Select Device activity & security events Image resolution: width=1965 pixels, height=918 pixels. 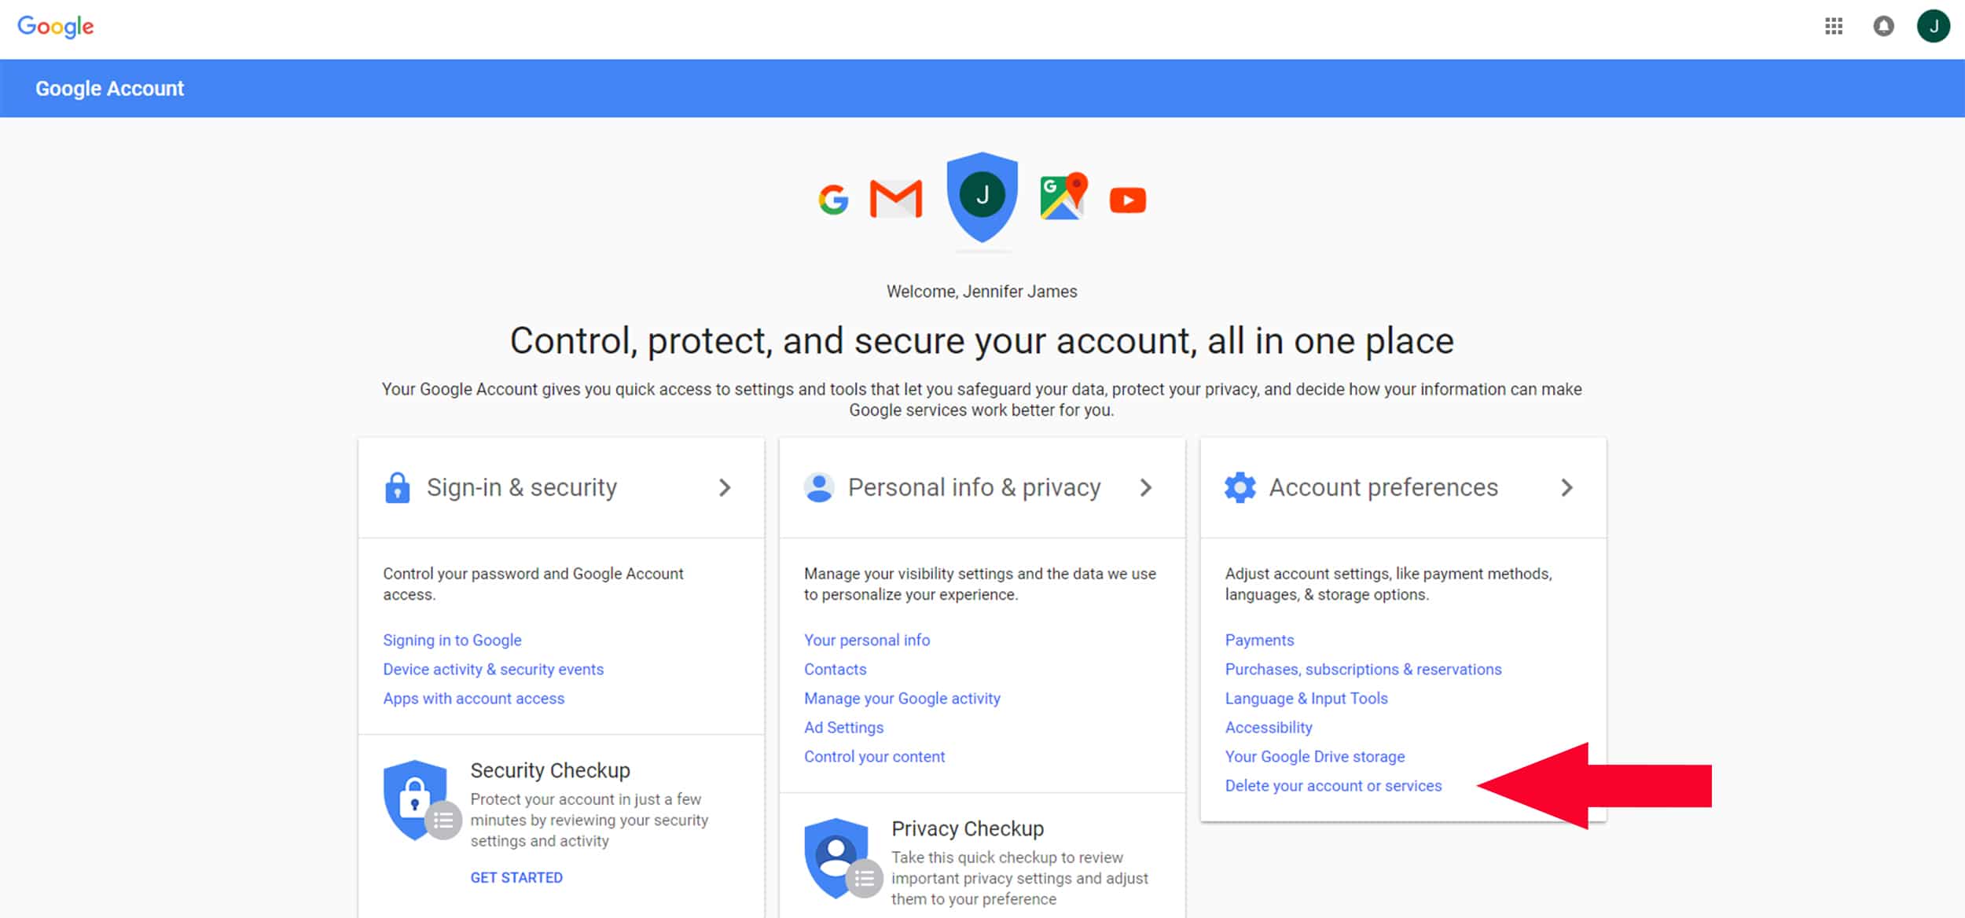pyautogui.click(x=493, y=669)
